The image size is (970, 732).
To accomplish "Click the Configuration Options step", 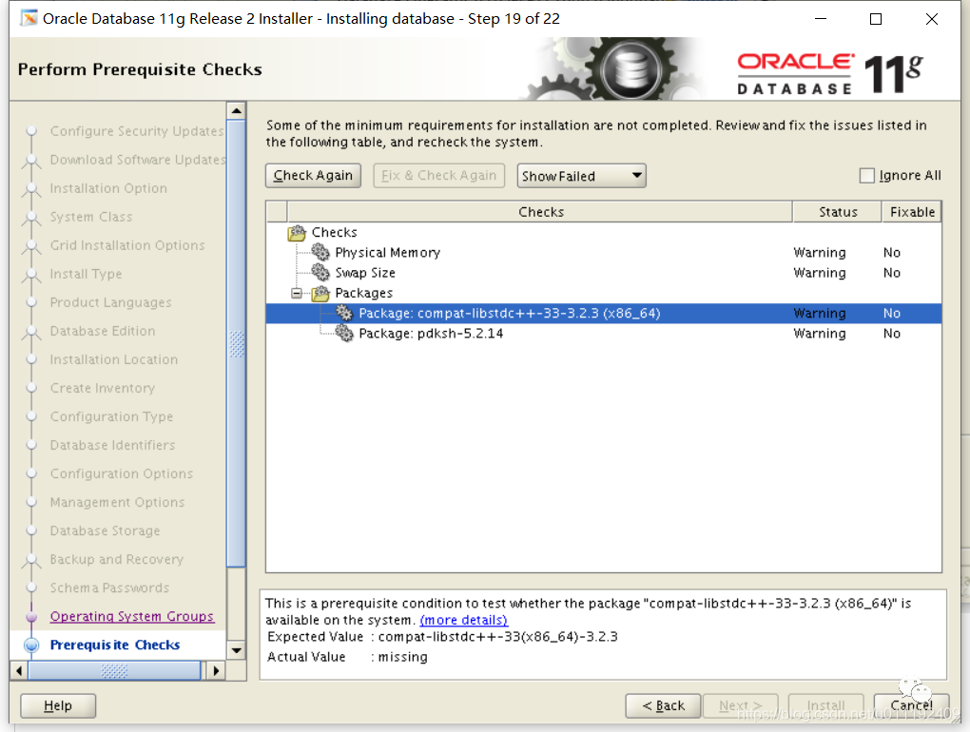I will 122,473.
